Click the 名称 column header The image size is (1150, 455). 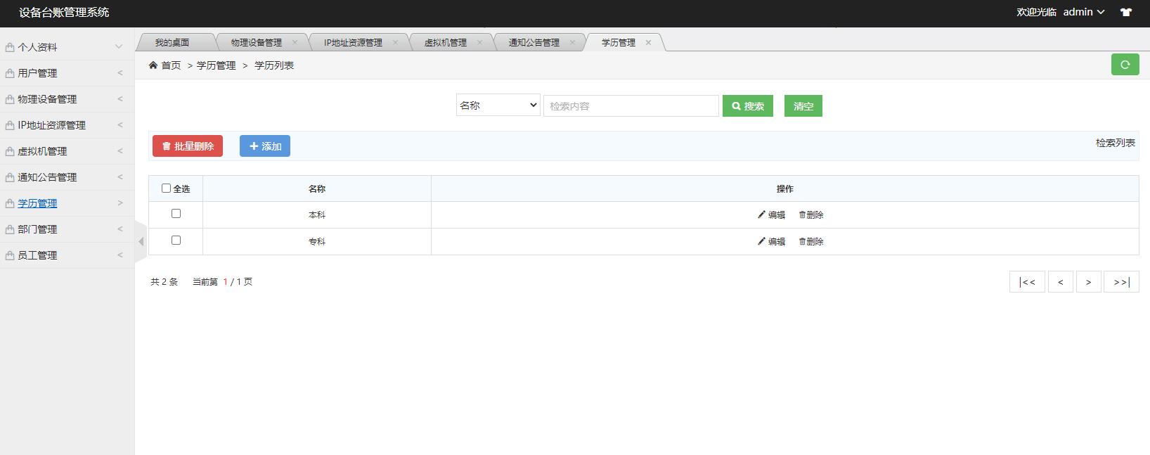tap(317, 188)
